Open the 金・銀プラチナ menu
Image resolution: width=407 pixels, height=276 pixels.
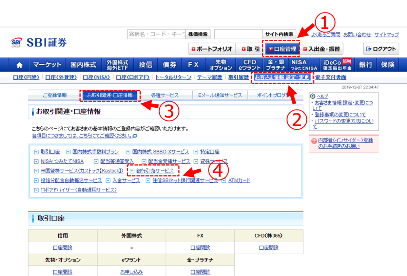pyautogui.click(x=275, y=64)
